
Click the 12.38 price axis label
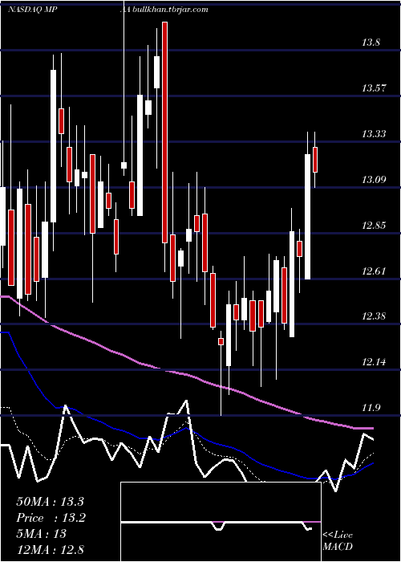point(374,316)
